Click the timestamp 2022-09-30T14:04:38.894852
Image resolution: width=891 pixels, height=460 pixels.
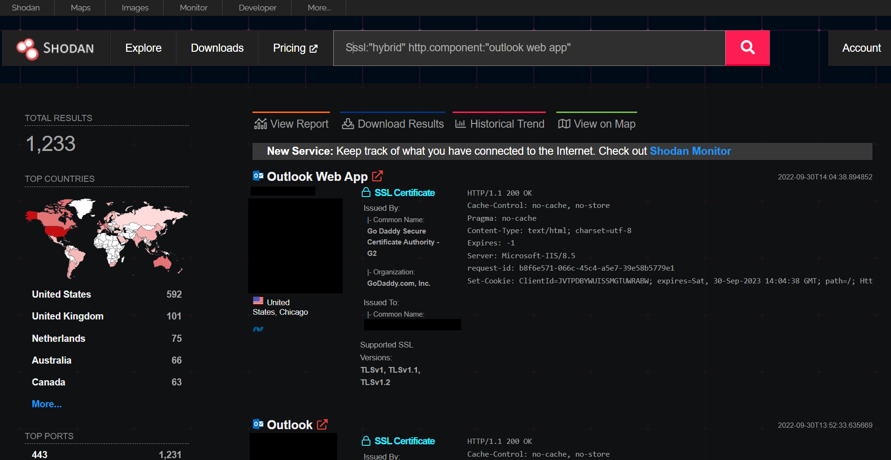coord(825,177)
